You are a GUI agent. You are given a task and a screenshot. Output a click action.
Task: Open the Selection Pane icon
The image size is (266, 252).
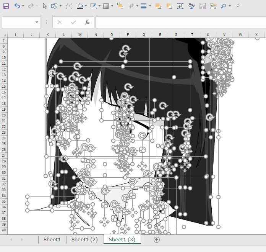pos(213,6)
